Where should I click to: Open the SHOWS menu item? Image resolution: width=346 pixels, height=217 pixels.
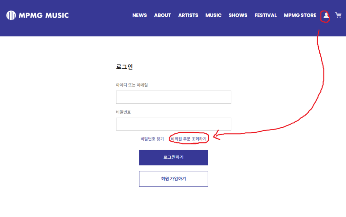point(238,15)
